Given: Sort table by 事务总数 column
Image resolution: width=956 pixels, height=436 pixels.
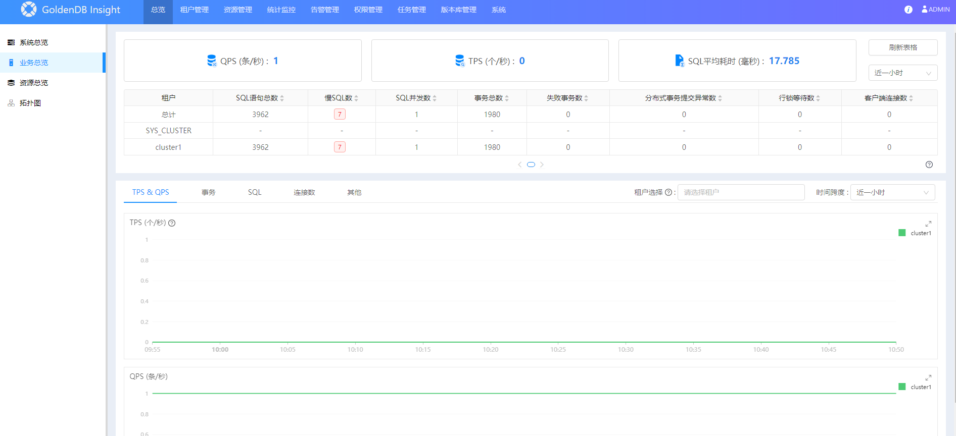Looking at the screenshot, I should pyautogui.click(x=507, y=98).
